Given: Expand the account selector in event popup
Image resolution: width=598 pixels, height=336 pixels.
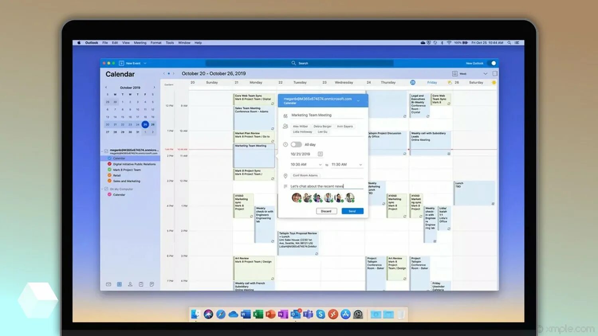Looking at the screenshot, I should pyautogui.click(x=358, y=101).
